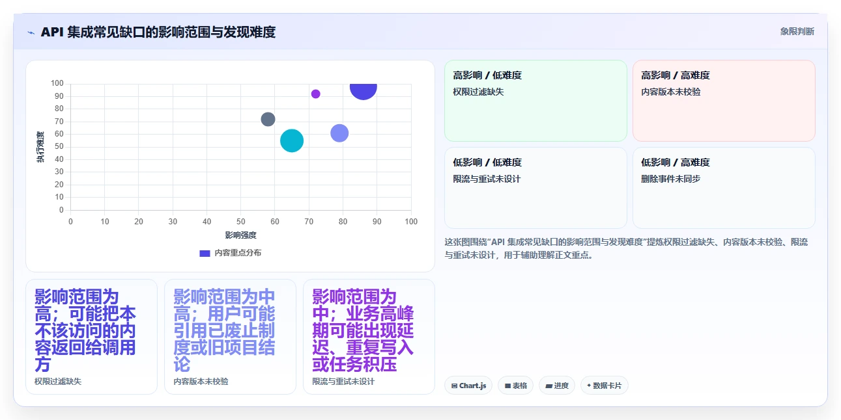
Task: Click 删除事件未同步 text in the quadrant card
Action: pos(671,179)
